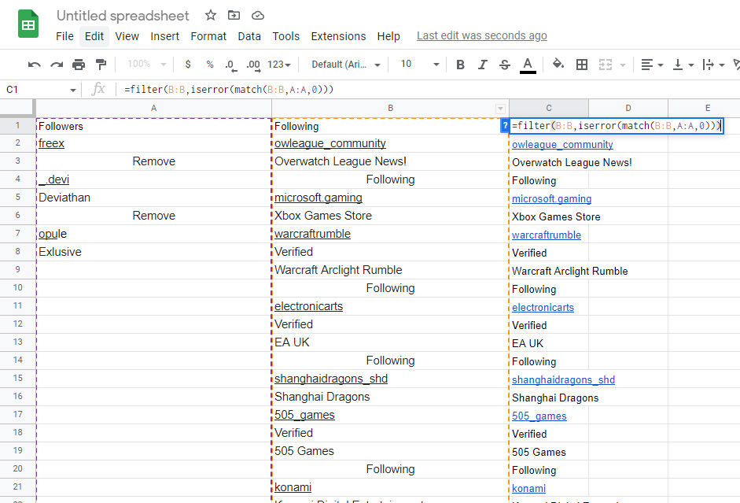Open the text wrapping dropdown
This screenshot has height=503, width=740.
[713, 65]
